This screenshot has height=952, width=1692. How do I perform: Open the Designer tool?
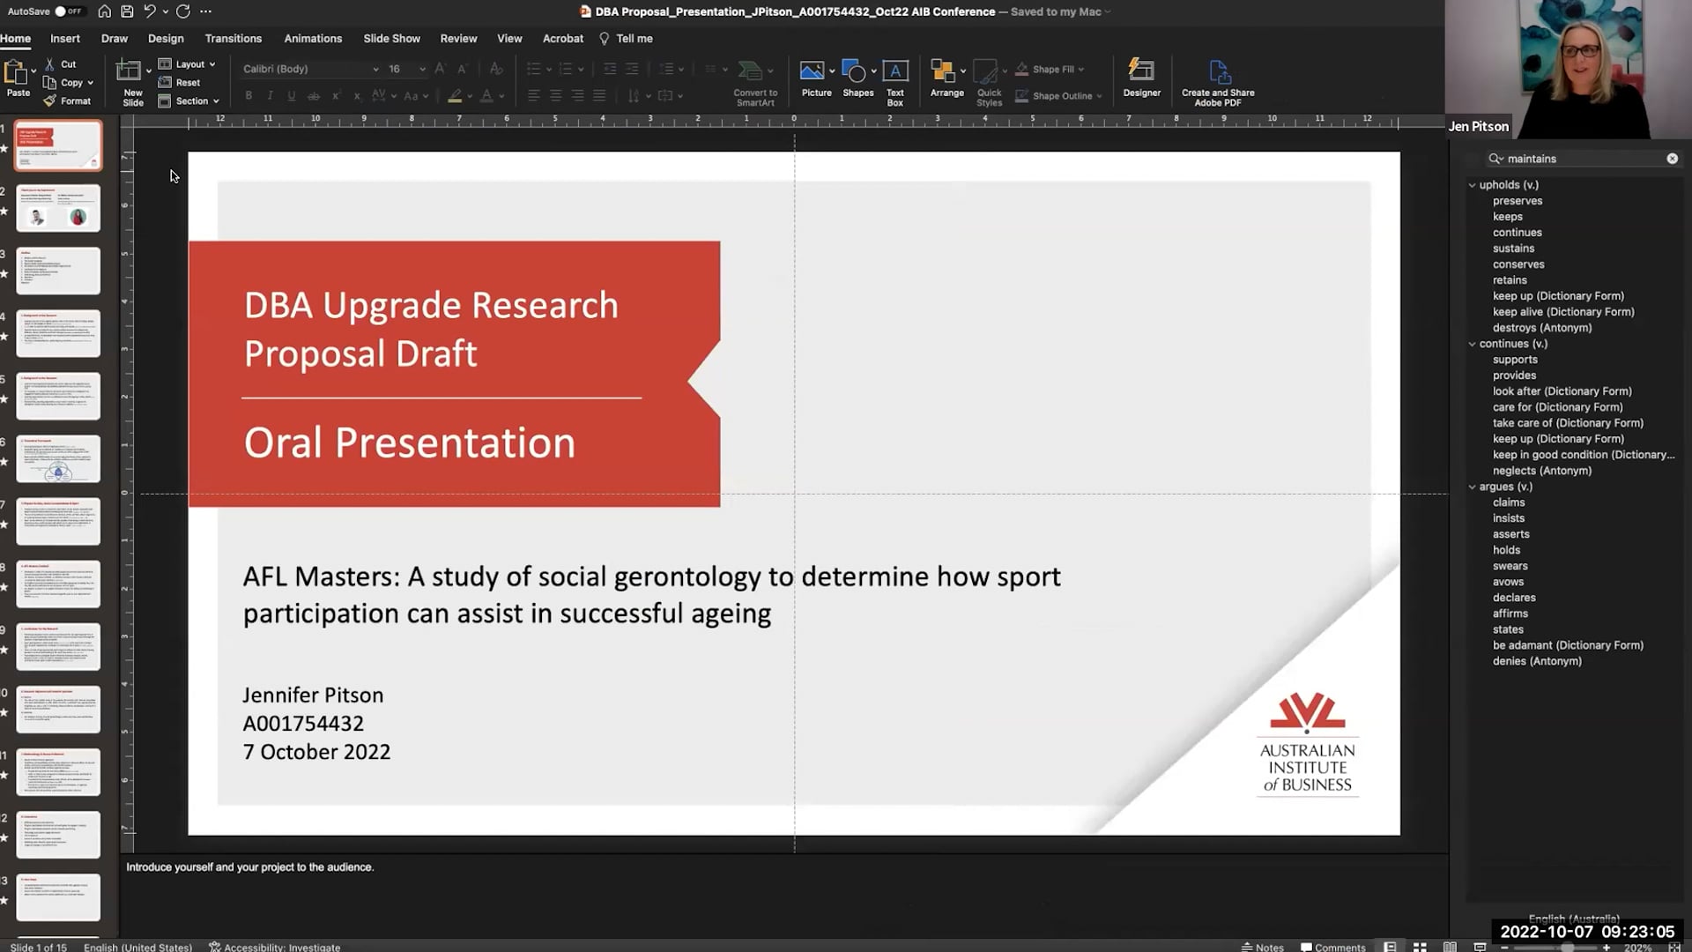coord(1141,78)
